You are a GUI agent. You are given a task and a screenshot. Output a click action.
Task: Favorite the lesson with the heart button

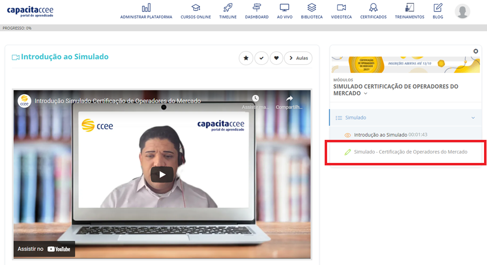click(x=276, y=58)
